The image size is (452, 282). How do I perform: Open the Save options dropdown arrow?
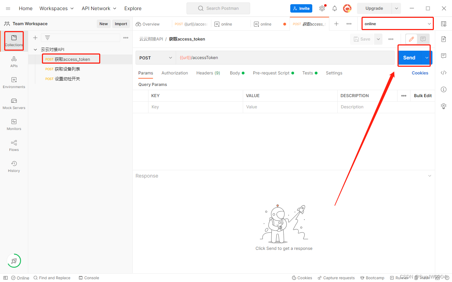click(378, 39)
